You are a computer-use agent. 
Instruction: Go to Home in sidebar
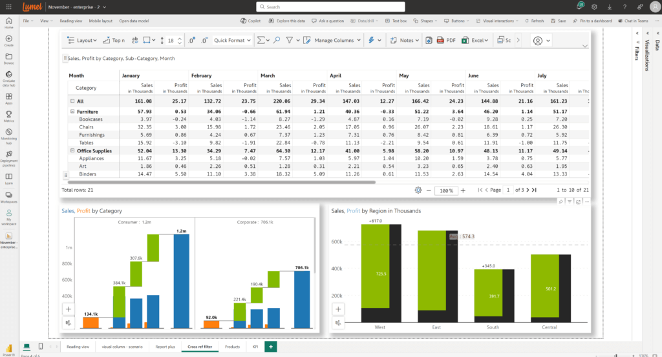(9, 23)
